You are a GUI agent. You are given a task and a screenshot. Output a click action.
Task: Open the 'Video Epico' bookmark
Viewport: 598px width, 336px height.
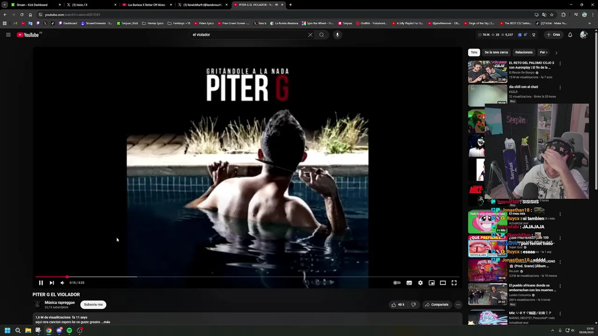(203, 23)
